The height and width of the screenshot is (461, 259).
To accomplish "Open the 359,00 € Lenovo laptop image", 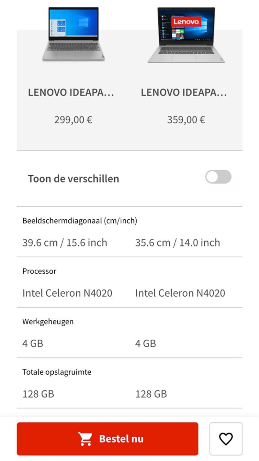I will click(186, 35).
